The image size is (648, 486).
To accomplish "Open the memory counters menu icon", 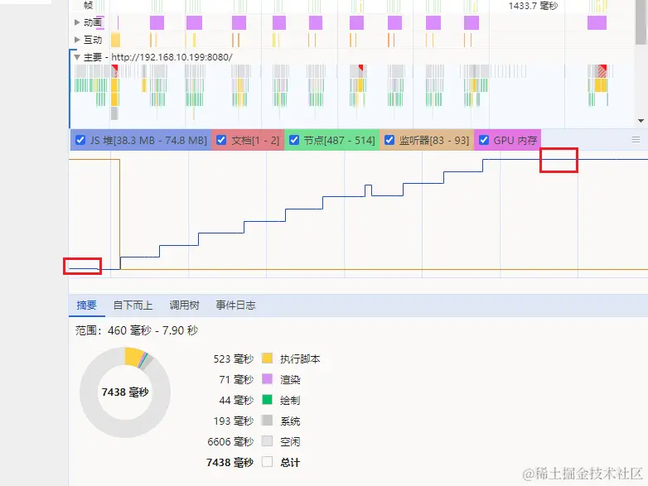I will pos(636,140).
